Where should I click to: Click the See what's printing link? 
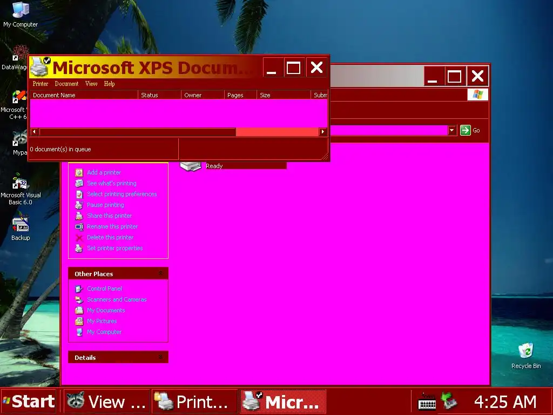[x=112, y=183]
